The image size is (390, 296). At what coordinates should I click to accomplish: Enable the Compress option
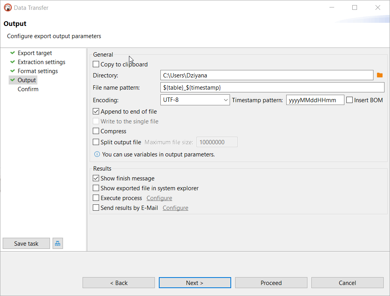[96, 131]
